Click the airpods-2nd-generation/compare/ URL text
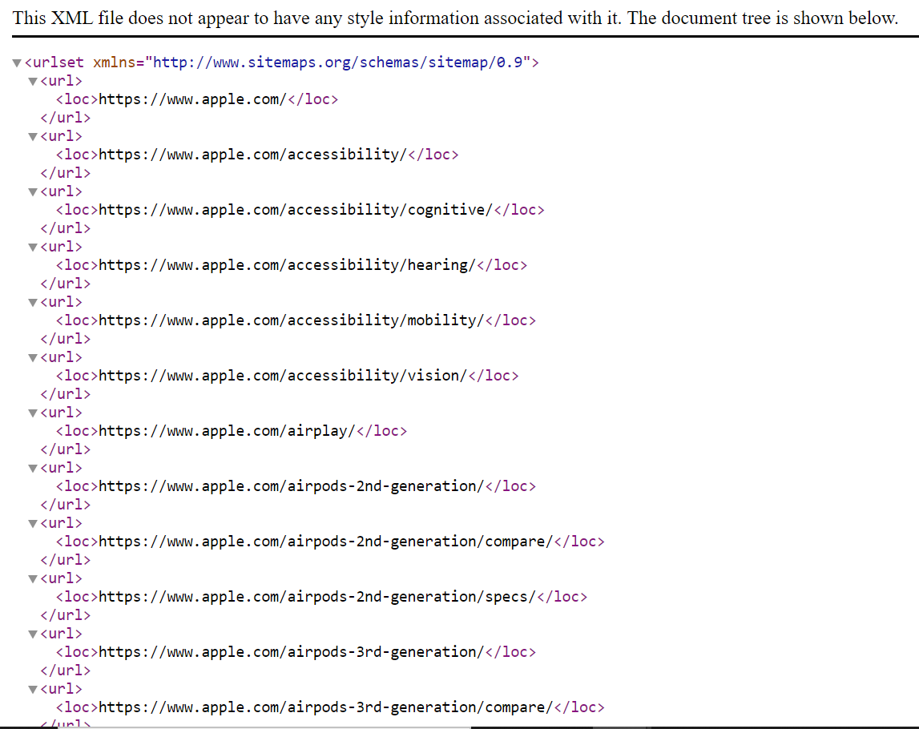This screenshot has height=729, width=919. click(326, 541)
